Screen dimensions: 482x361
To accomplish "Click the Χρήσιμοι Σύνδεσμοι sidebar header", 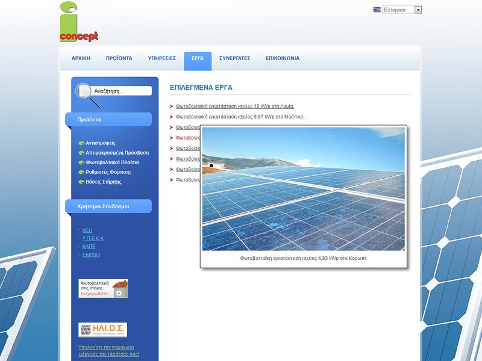I will point(108,206).
